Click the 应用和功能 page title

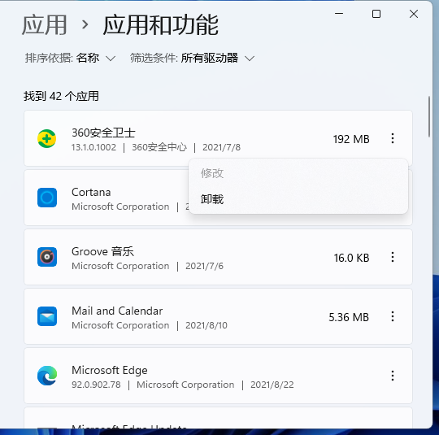click(161, 25)
